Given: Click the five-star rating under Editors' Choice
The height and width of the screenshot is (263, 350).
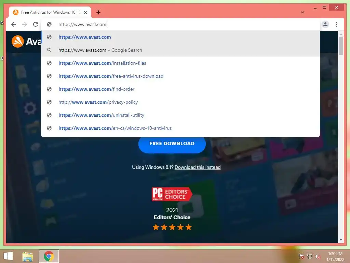Looking at the screenshot, I should tap(172, 227).
